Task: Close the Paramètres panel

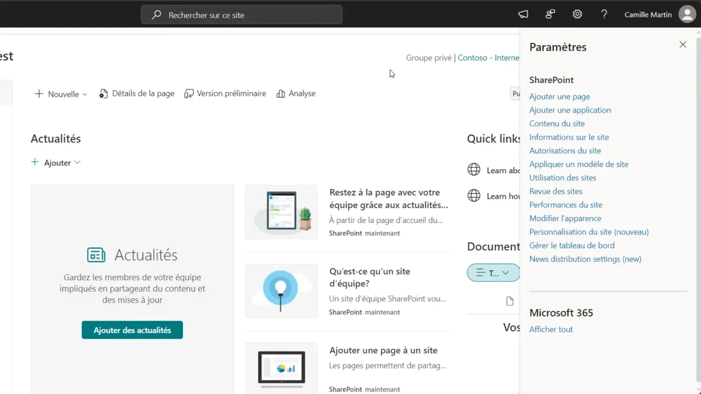Action: pos(682,45)
